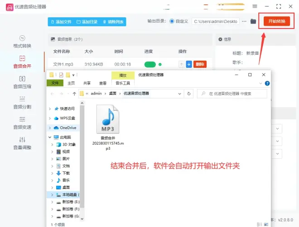Switch to details view icon in Explorer status bar
299x227 pixels.
coord(259,225)
